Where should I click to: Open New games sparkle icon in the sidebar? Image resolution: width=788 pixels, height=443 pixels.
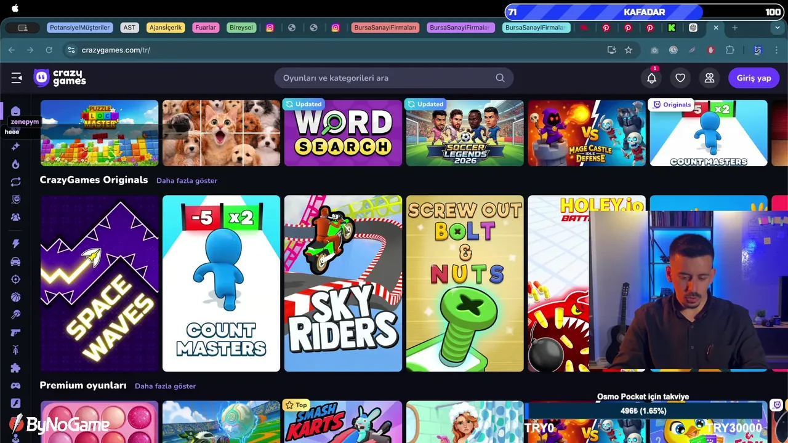coord(15,146)
